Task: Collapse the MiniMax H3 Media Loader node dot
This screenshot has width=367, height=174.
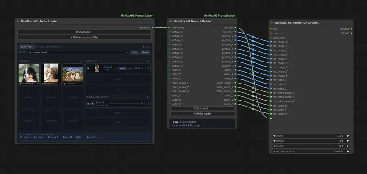Action: 17,21
